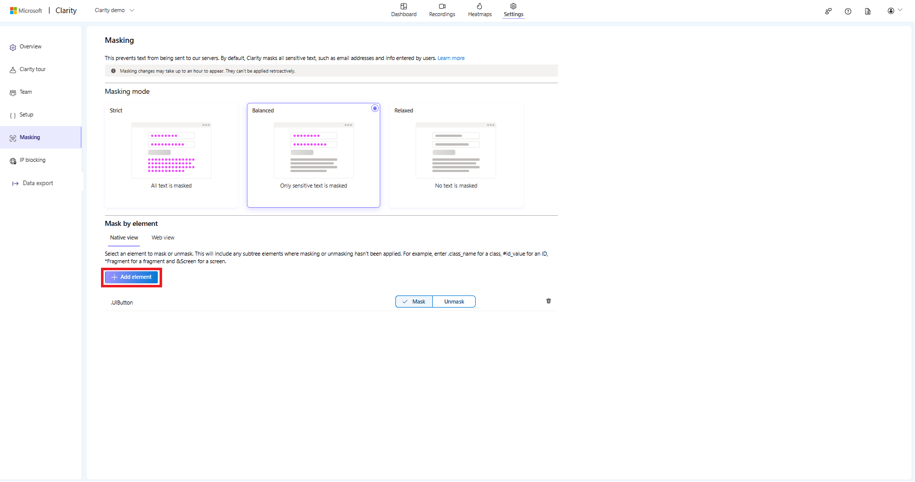Set .UIButton to Unmask
Viewport: 915px width, 482px height.
(454, 302)
